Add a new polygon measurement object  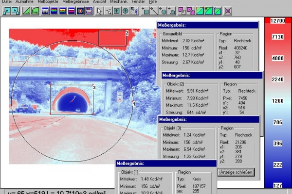pyautogui.click(x=172, y=11)
